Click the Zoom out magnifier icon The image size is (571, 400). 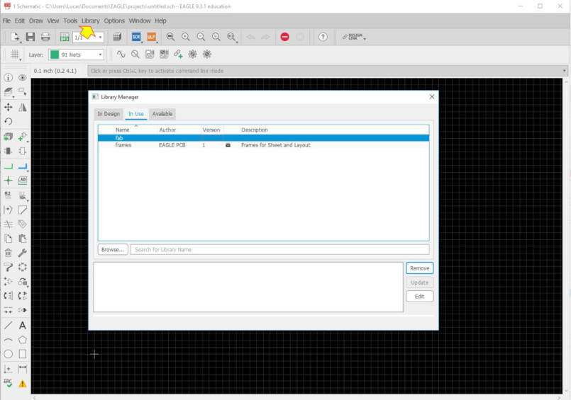click(201, 37)
